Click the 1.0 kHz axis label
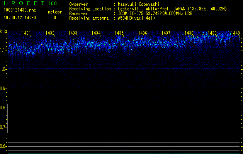 tap(3, 69)
